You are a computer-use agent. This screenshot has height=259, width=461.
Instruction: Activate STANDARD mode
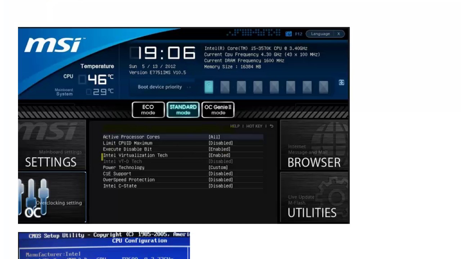(x=183, y=110)
